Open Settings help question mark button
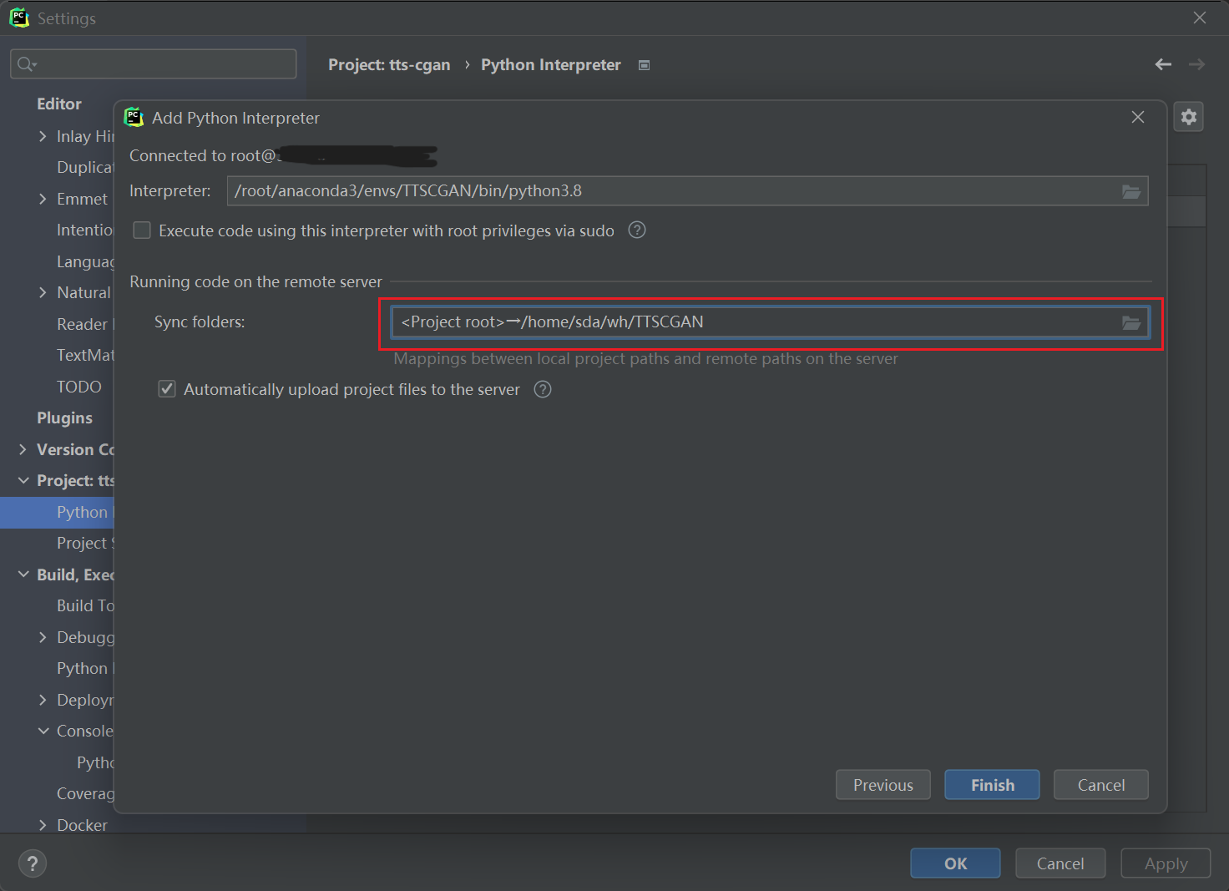Image resolution: width=1229 pixels, height=891 pixels. (33, 863)
